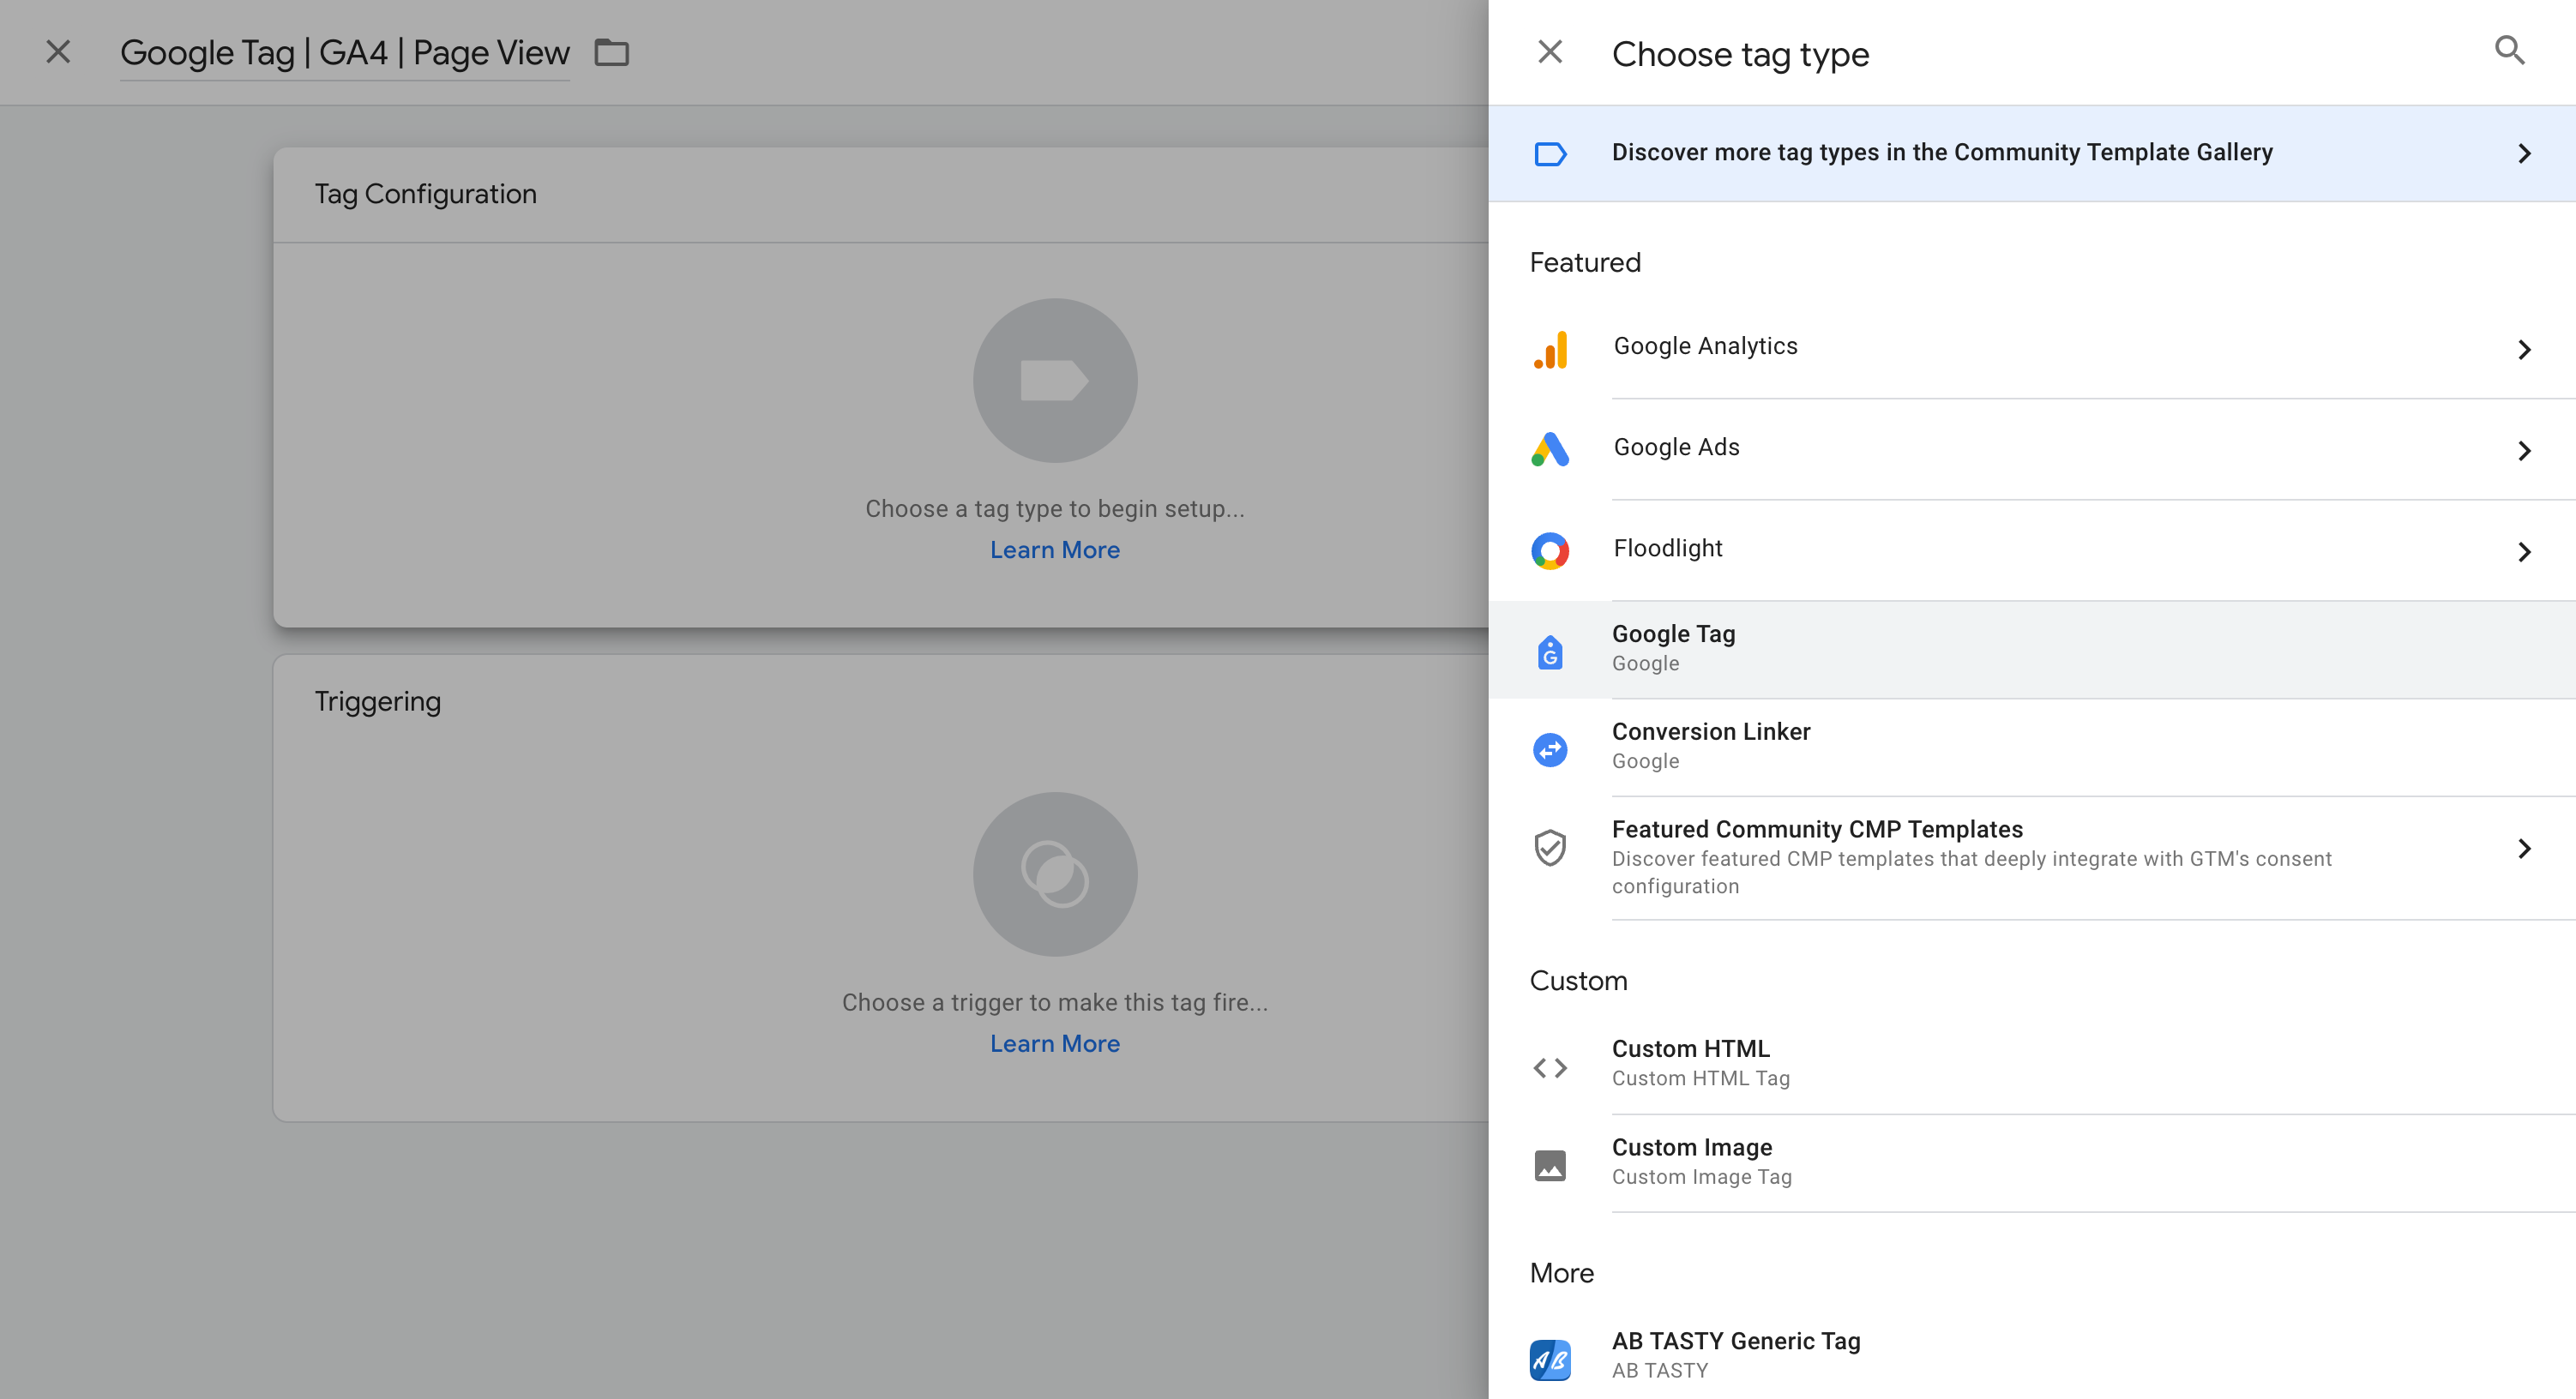This screenshot has width=2576, height=1399.
Task: Open search in Choose tag type panel
Action: pos(2510,50)
